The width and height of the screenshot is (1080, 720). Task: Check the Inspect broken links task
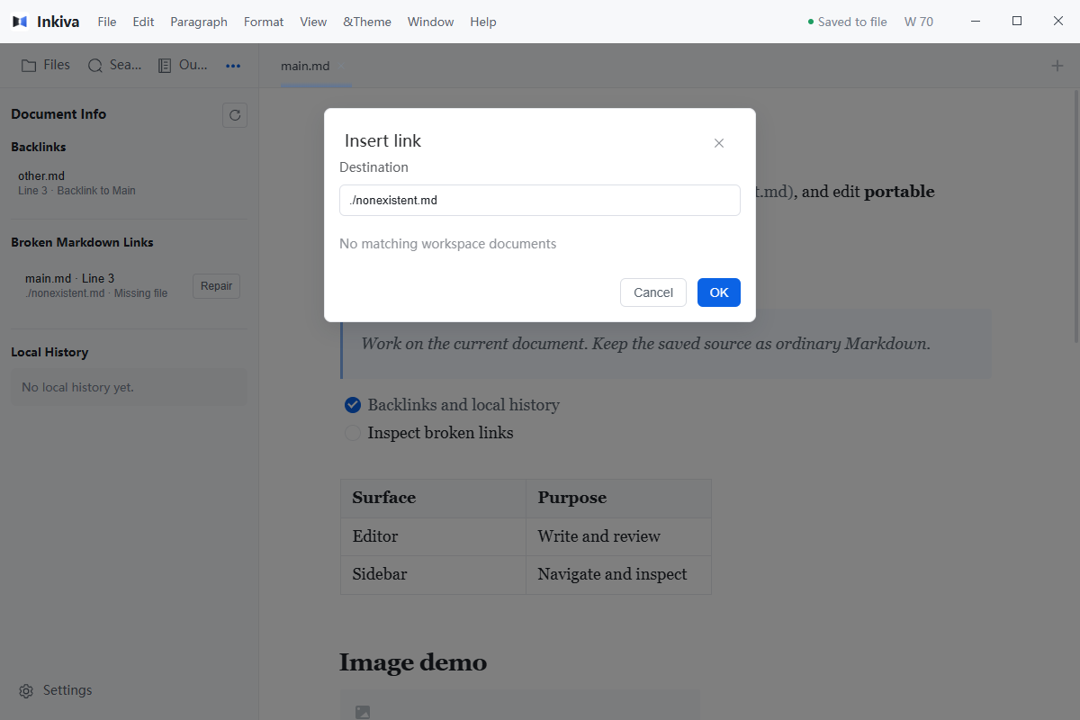[x=353, y=433]
